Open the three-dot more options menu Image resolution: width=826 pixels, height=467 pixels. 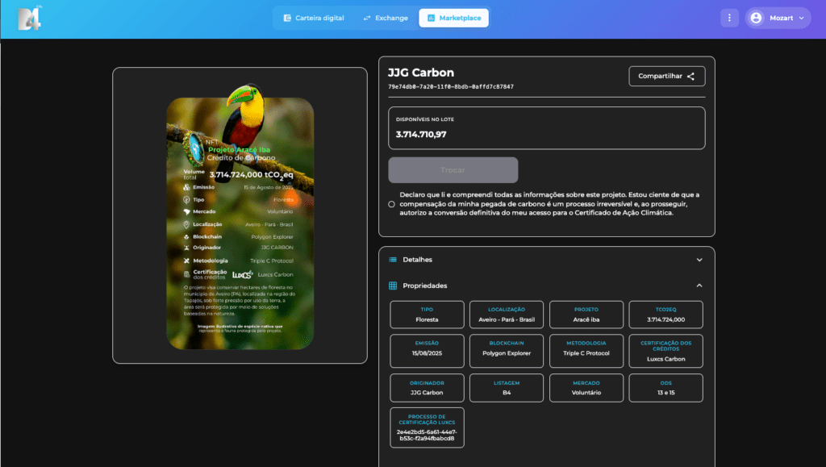click(x=729, y=18)
